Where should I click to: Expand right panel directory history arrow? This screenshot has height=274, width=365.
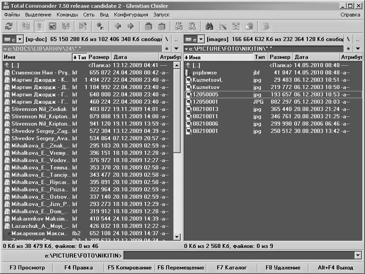pyautogui.click(x=359, y=48)
